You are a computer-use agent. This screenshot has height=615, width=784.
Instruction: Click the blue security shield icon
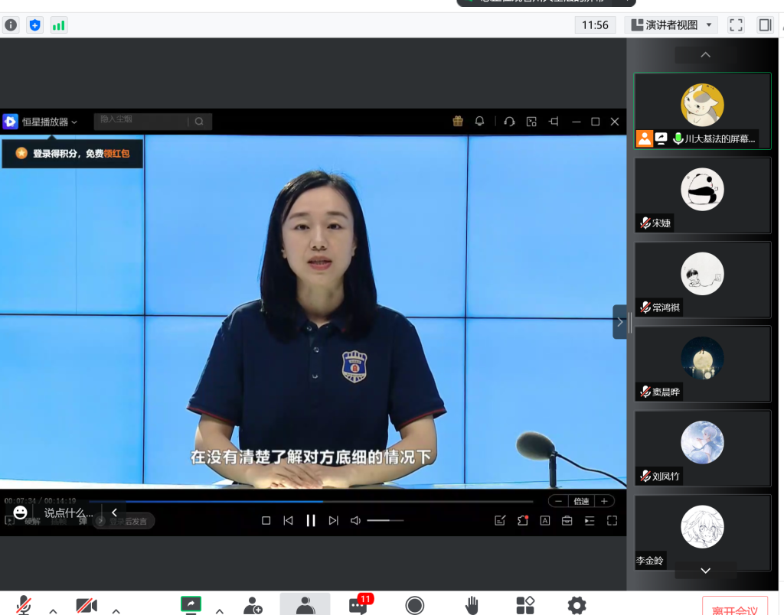tap(35, 25)
